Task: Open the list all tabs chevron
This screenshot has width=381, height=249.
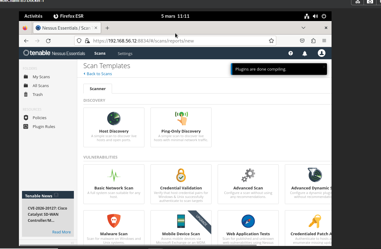Action: coord(303,28)
